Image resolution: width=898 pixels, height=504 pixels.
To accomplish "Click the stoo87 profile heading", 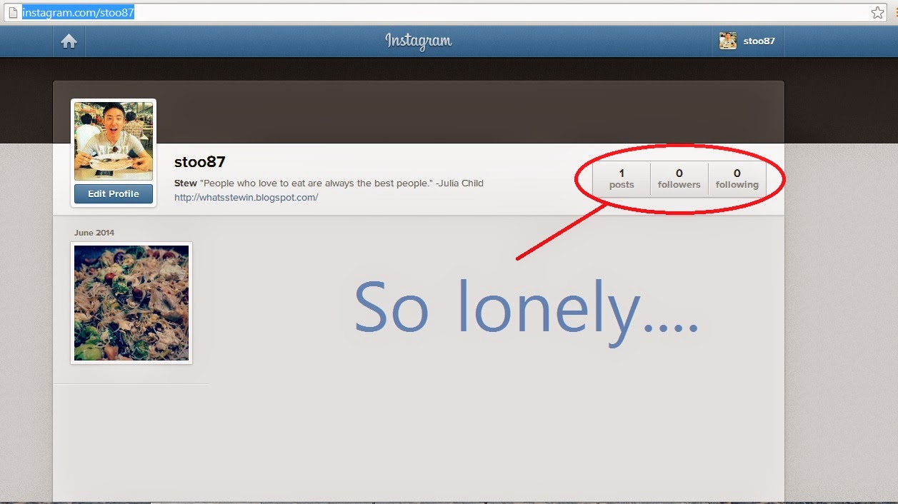I will 200,162.
